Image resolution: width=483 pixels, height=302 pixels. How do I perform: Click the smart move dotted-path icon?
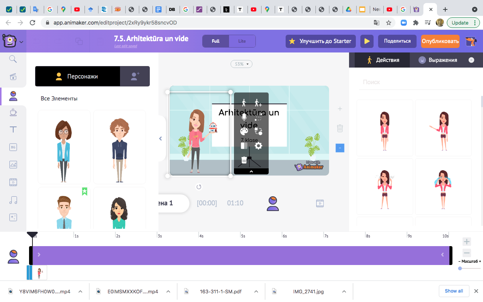coord(258,117)
